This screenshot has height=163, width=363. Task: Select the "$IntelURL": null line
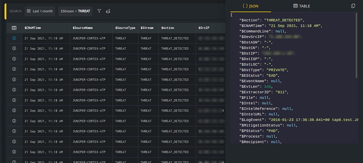click(259, 114)
